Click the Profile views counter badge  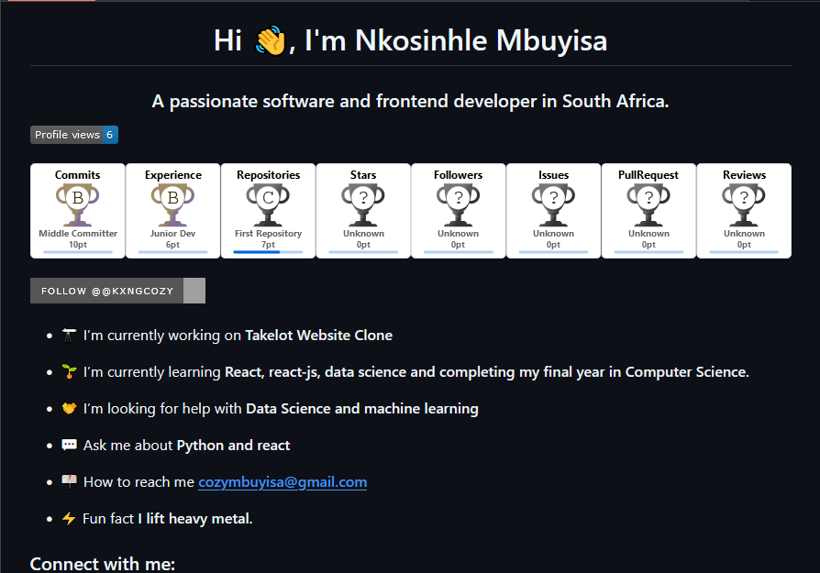click(74, 135)
